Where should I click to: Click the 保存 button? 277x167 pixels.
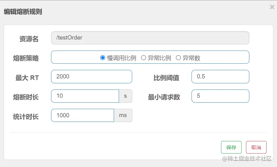tap(231, 147)
